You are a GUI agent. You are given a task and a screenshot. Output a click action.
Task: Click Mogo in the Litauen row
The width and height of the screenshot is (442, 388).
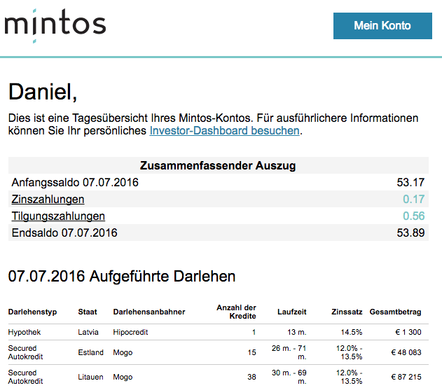[123, 377]
